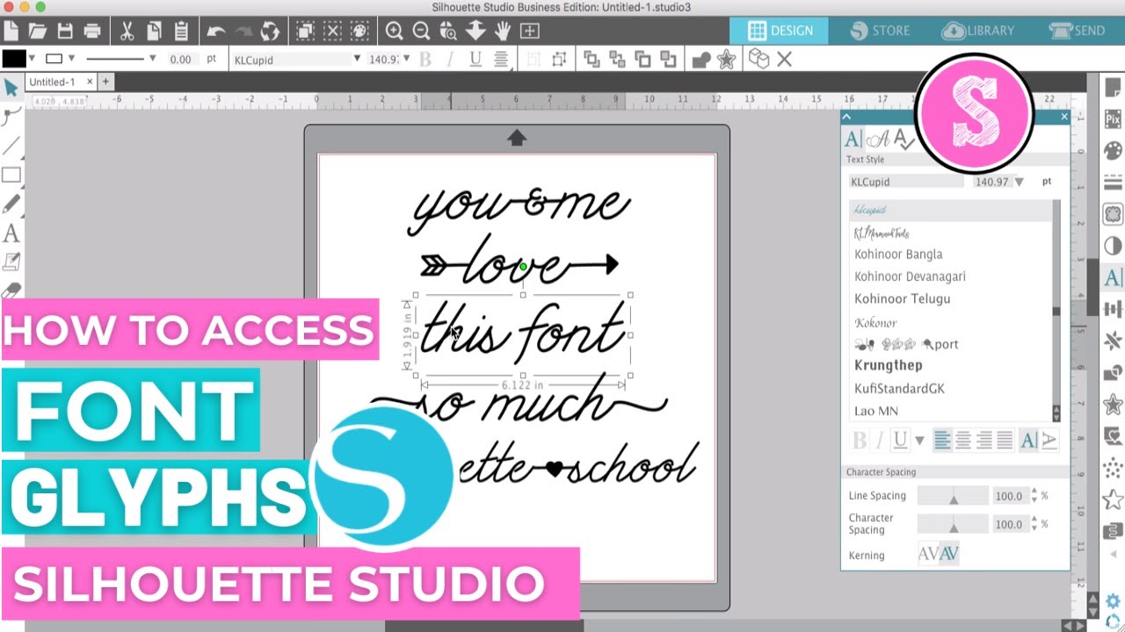1125x632 pixels.
Task: Add a new document tab with plus
Action: (x=105, y=82)
